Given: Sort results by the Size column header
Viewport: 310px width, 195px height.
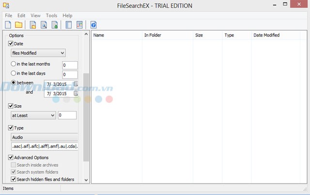Looking at the screenshot, I should (x=208, y=35).
